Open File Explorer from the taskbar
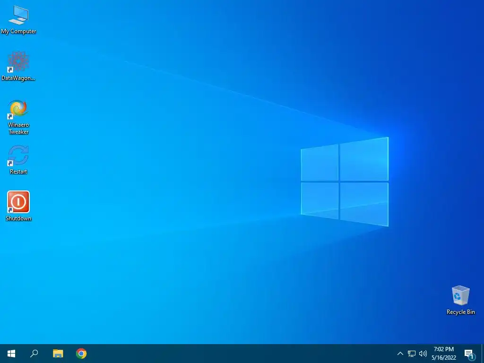 tap(58, 354)
